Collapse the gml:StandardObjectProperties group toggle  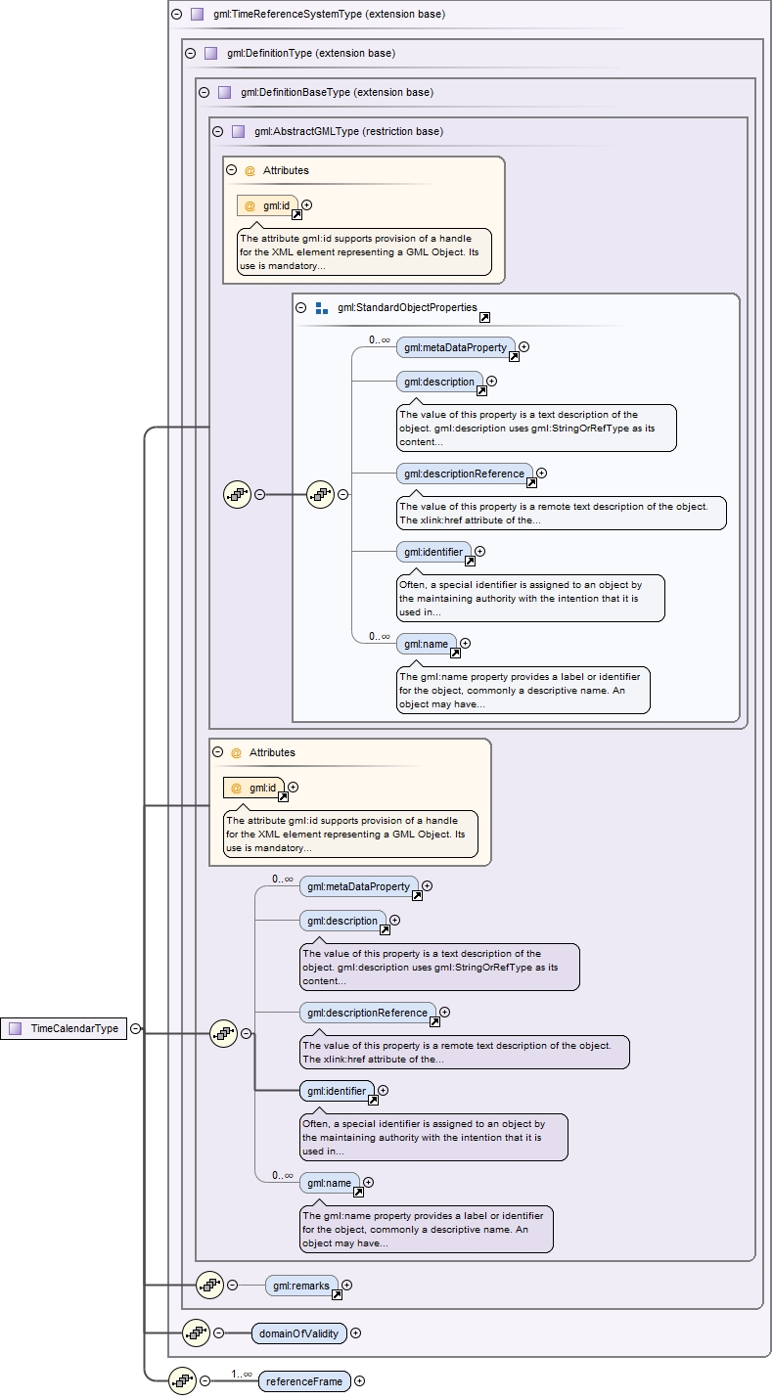coord(301,307)
